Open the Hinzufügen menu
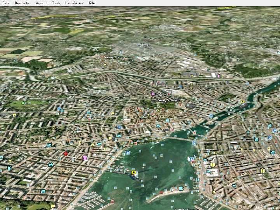This screenshot has width=280, height=210. tap(74, 3)
